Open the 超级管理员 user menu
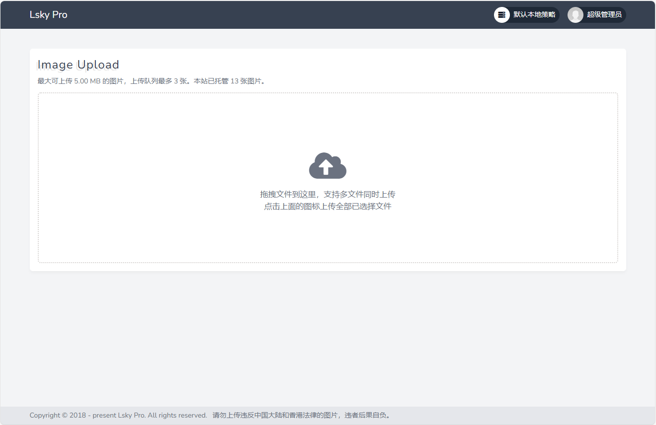This screenshot has width=656, height=425. coord(604,15)
